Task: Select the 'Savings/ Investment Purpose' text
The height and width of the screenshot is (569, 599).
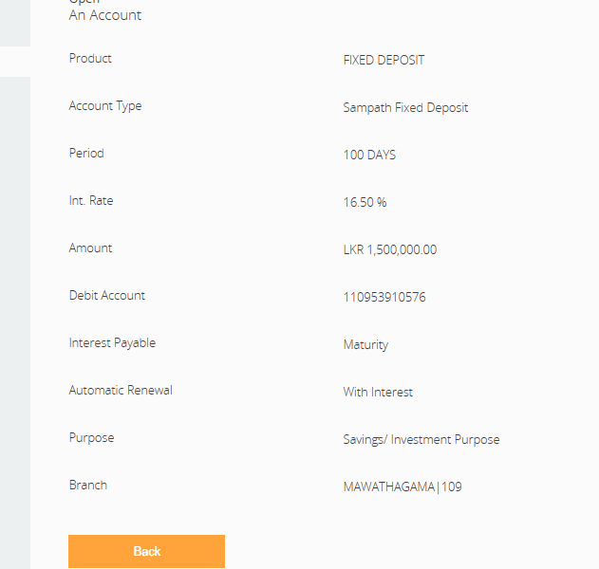Action: pyautogui.click(x=421, y=439)
